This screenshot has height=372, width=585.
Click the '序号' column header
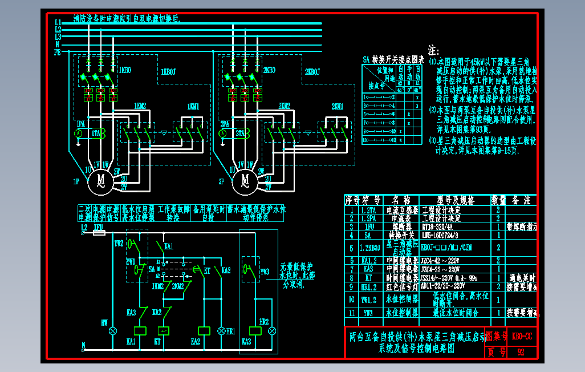tap(351, 201)
